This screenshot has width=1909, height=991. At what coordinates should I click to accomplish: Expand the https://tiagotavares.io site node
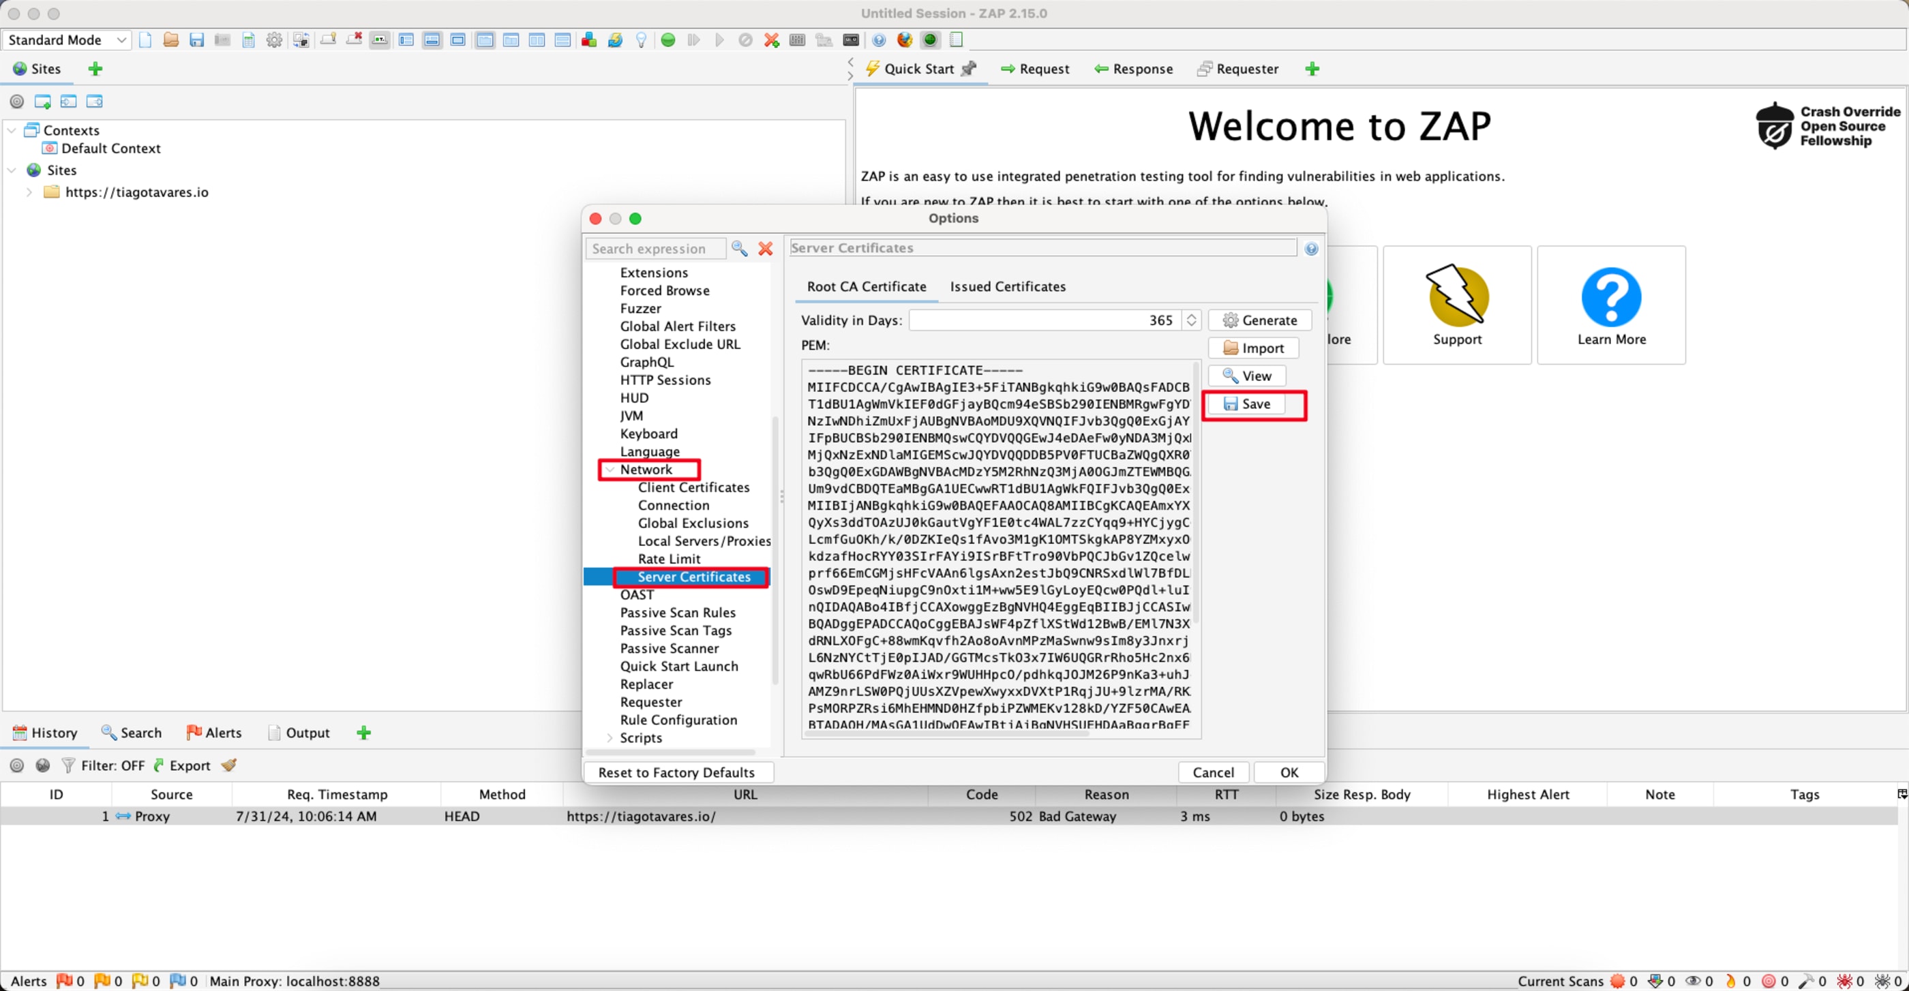[29, 192]
